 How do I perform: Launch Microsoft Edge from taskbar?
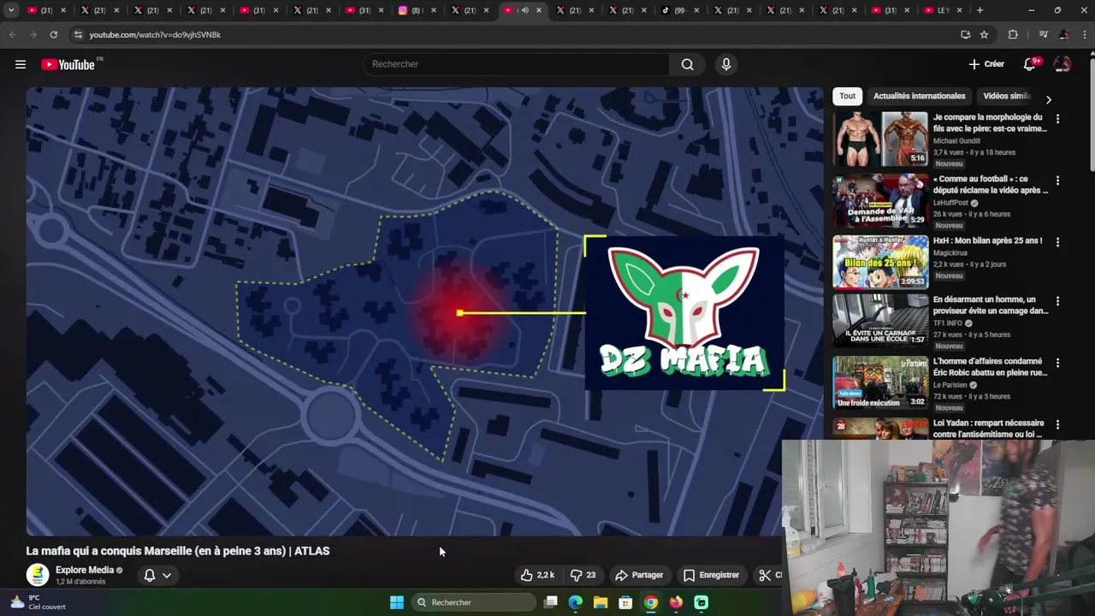click(x=576, y=602)
